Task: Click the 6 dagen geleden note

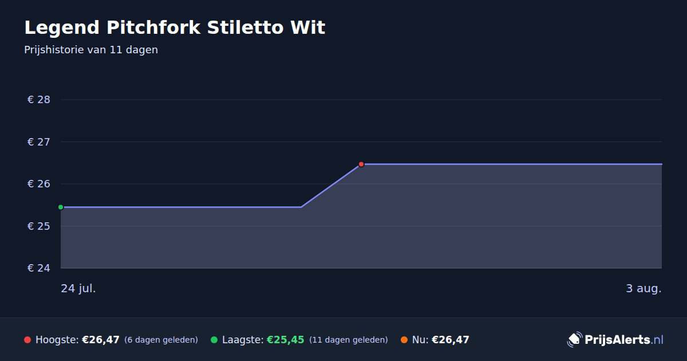Action: pos(161,340)
